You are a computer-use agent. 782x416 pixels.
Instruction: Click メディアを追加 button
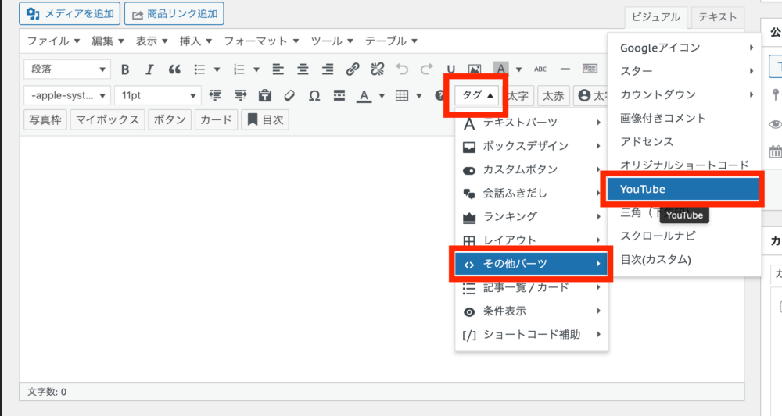(x=70, y=13)
